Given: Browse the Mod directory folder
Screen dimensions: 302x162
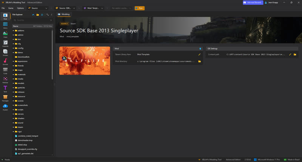Looking at the screenshot, I should 199,61.
